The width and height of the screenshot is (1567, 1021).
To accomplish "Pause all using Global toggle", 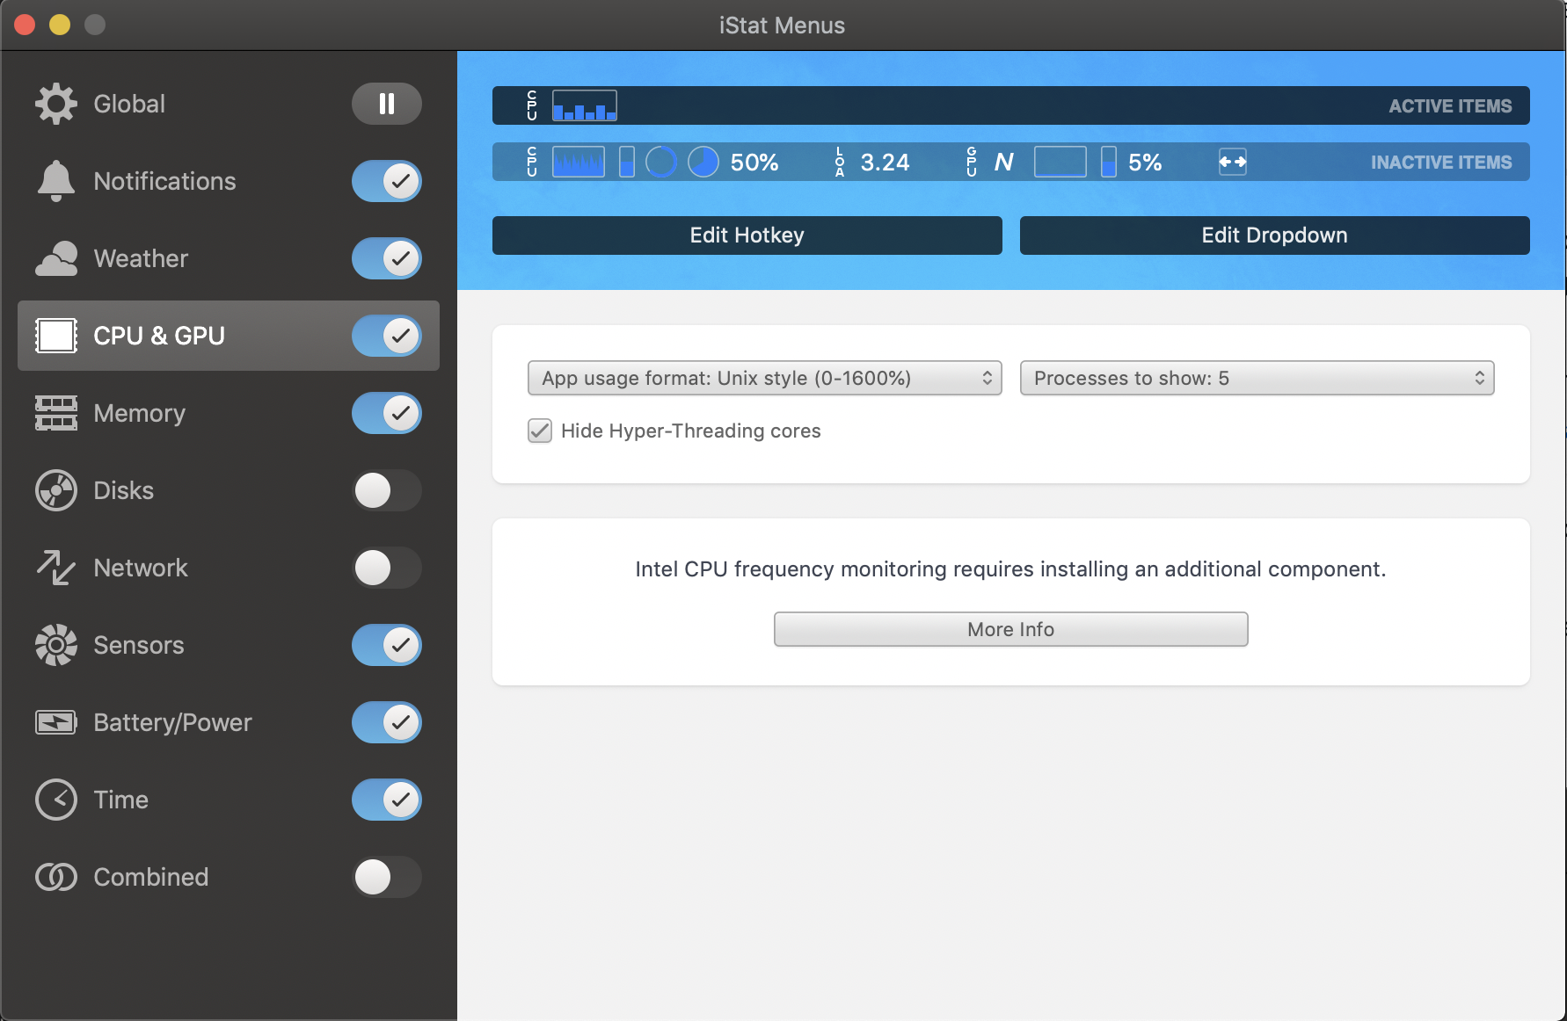I will point(387,104).
